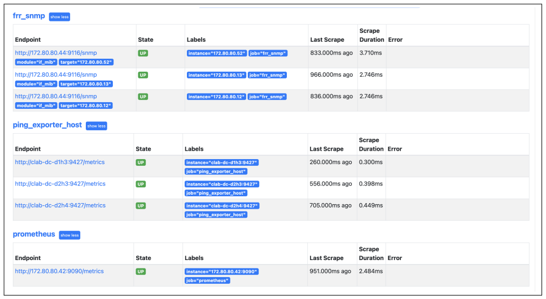The image size is (546, 299).
Task: Click UP state badge for 172.80.80.52
Action: (x=143, y=53)
